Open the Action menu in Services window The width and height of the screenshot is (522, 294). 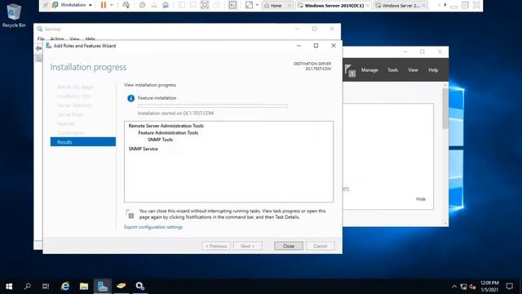click(x=57, y=39)
